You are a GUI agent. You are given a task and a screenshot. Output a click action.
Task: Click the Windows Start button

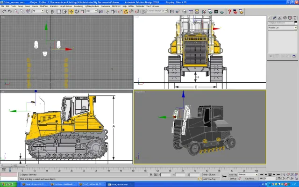[8, 185]
